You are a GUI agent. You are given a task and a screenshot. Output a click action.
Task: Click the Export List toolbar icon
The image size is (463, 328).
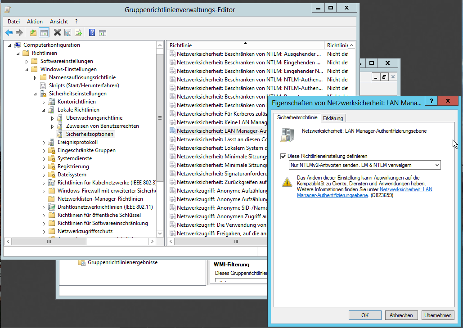tap(78, 32)
